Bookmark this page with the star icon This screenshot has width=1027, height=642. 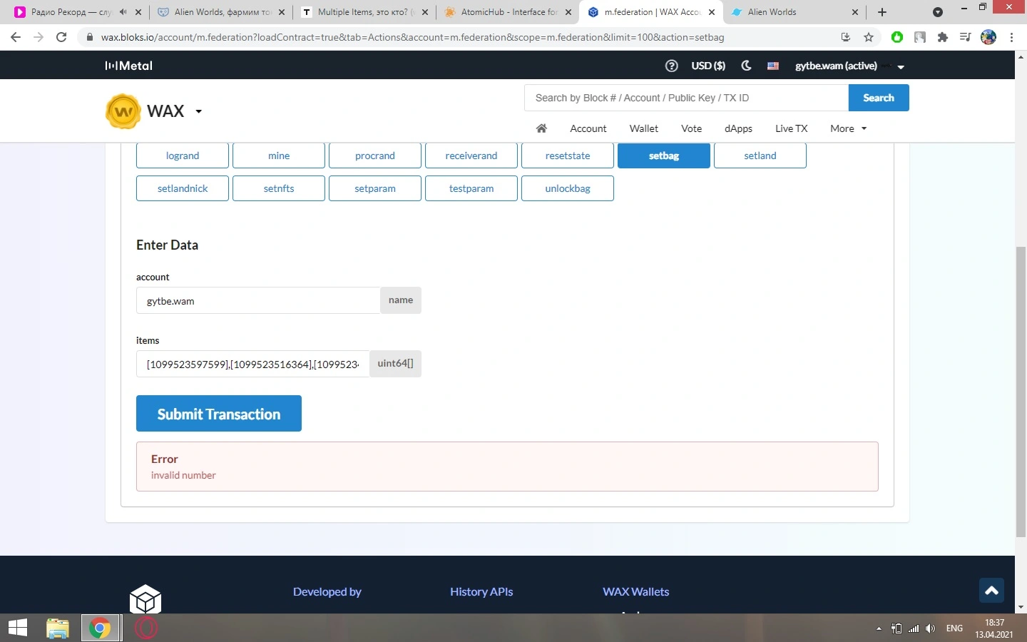tap(869, 37)
